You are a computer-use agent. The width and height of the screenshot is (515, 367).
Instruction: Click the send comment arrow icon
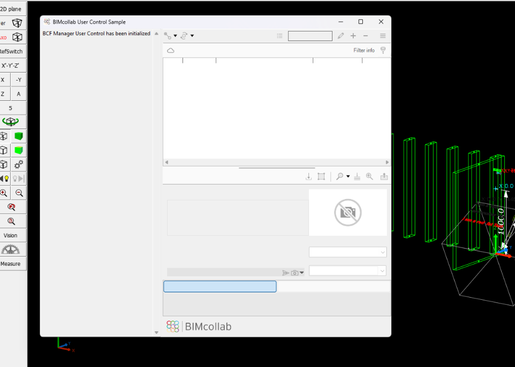pyautogui.click(x=286, y=273)
